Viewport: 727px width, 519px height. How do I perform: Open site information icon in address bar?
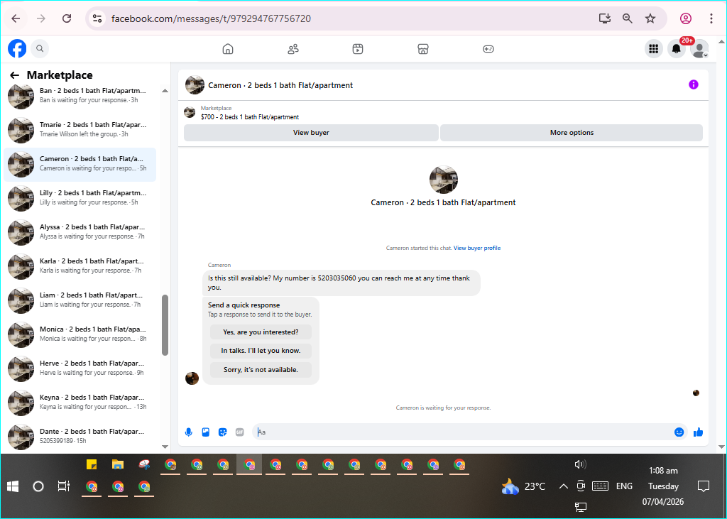(x=97, y=18)
